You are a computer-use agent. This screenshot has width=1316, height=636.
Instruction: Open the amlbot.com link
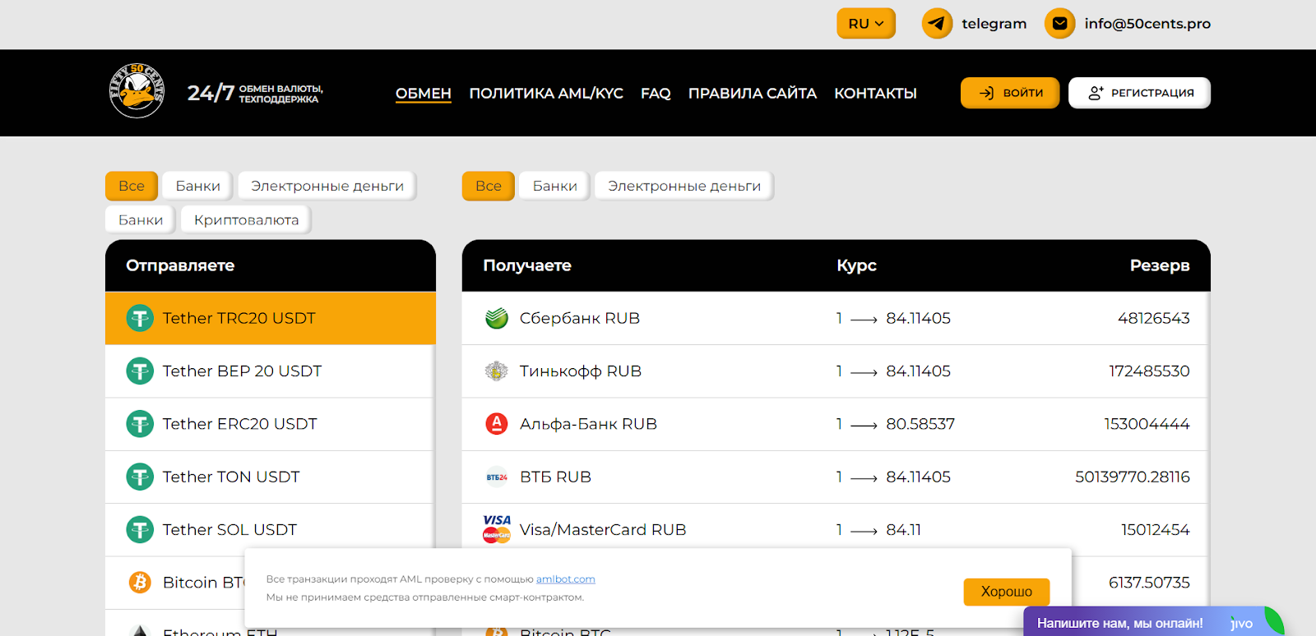(566, 579)
